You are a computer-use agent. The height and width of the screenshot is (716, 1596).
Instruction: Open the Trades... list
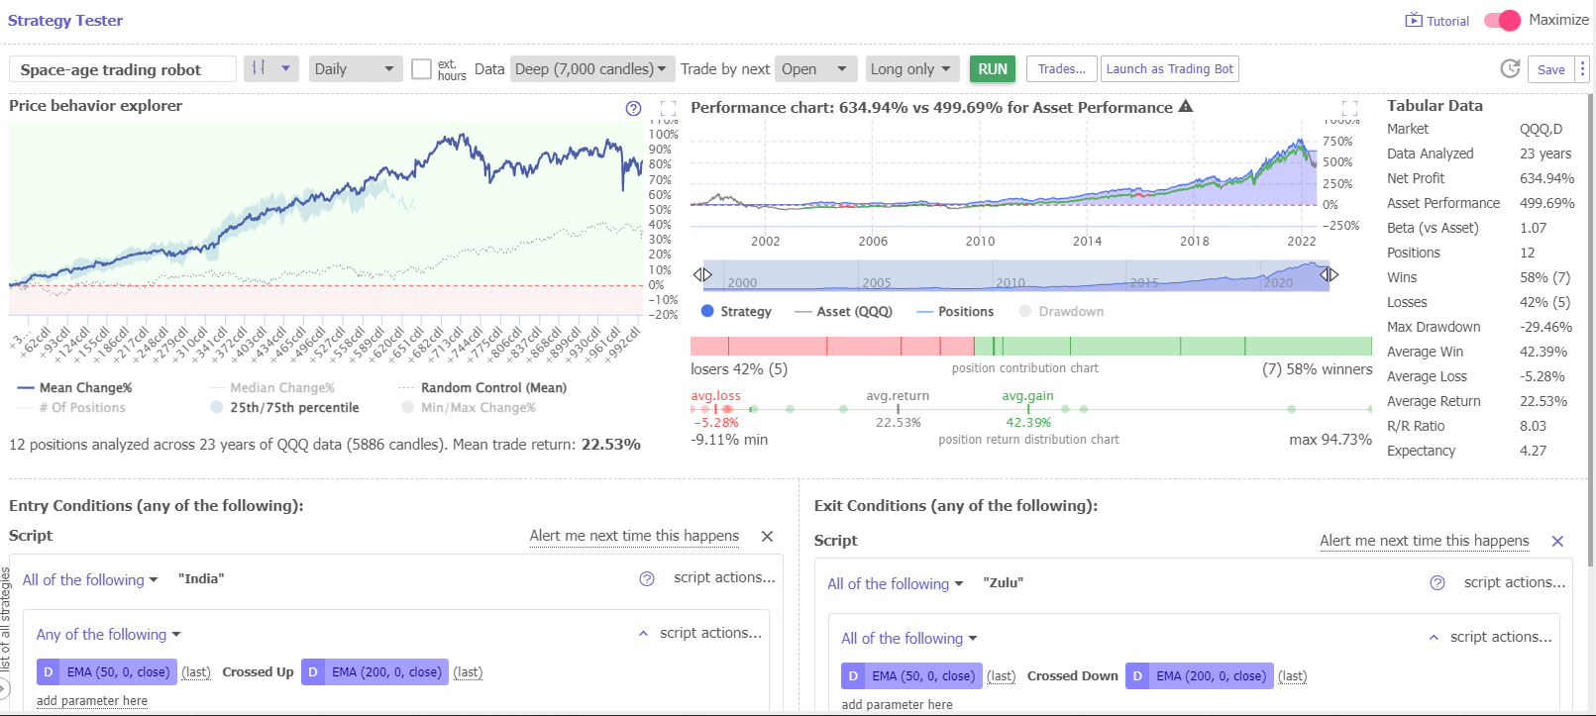[1062, 69]
